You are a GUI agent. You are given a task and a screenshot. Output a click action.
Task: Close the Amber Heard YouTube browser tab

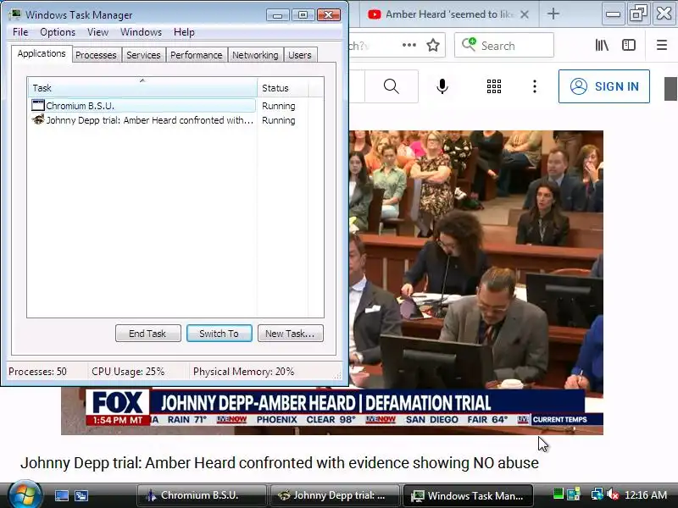[x=525, y=14]
